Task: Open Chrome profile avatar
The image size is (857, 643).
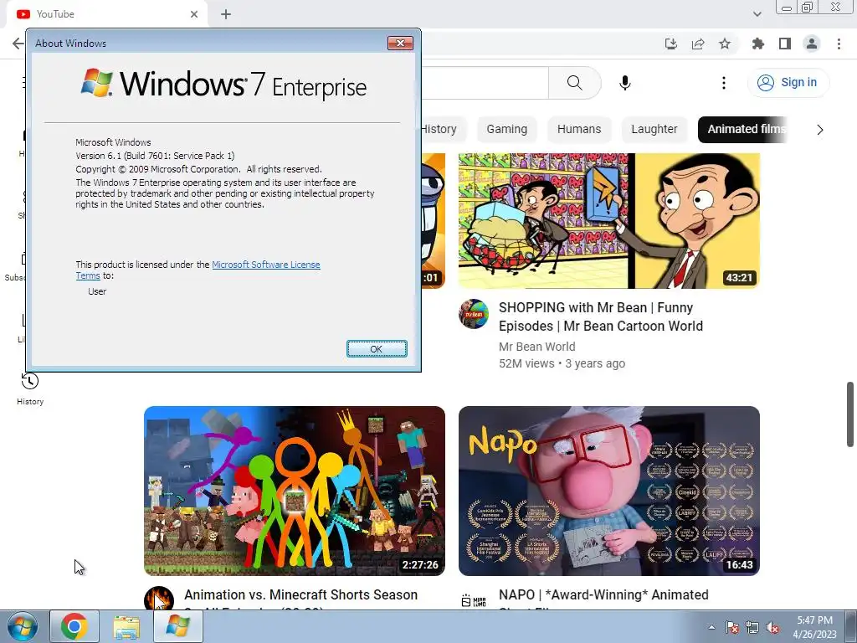Action: (x=812, y=44)
